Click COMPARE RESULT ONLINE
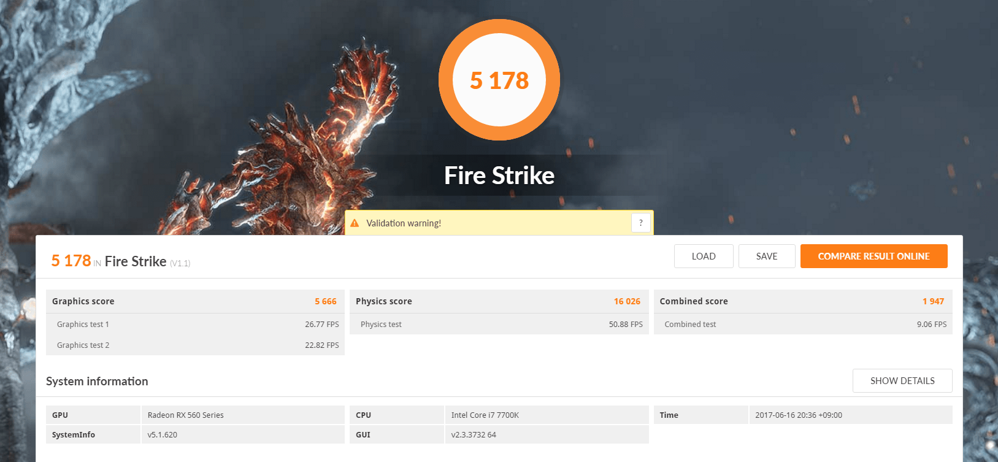The width and height of the screenshot is (998, 462). (873, 256)
